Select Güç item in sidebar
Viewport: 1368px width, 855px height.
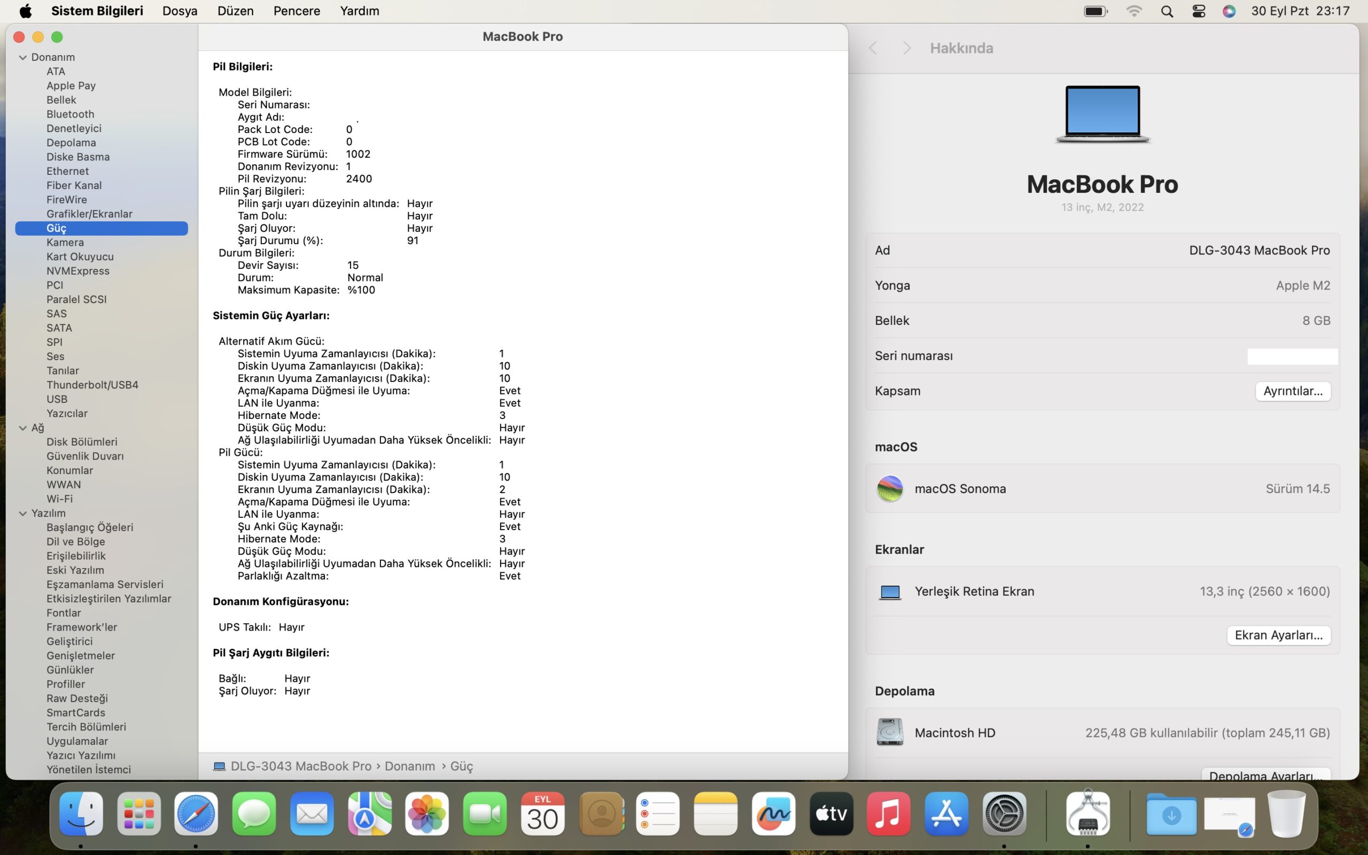(101, 228)
